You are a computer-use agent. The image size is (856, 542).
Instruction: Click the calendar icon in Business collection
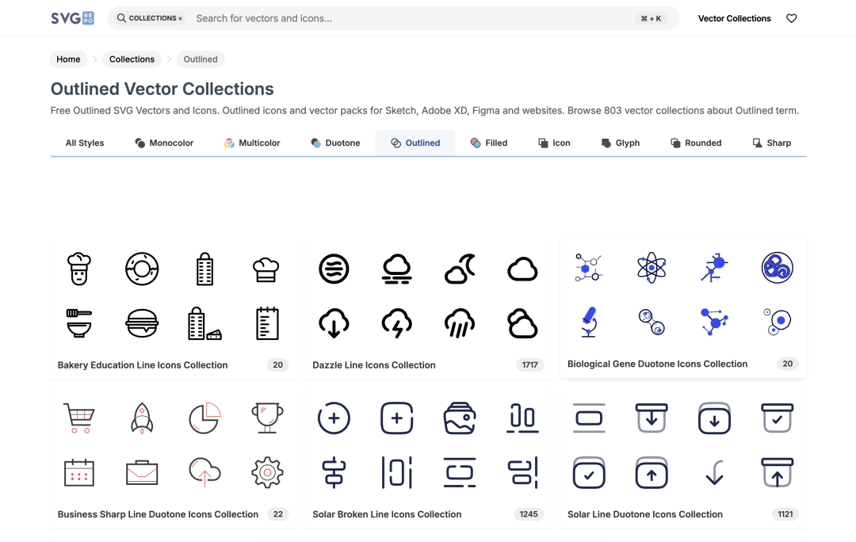pyautogui.click(x=79, y=473)
